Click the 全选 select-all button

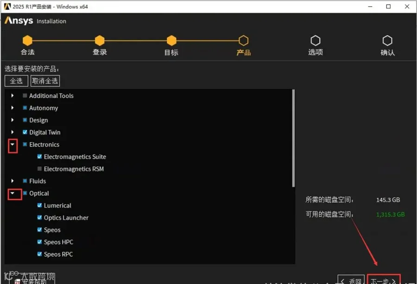click(16, 81)
